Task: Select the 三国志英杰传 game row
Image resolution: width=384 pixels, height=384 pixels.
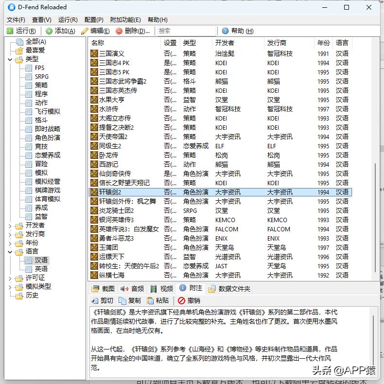Action: pyautogui.click(x=220, y=90)
